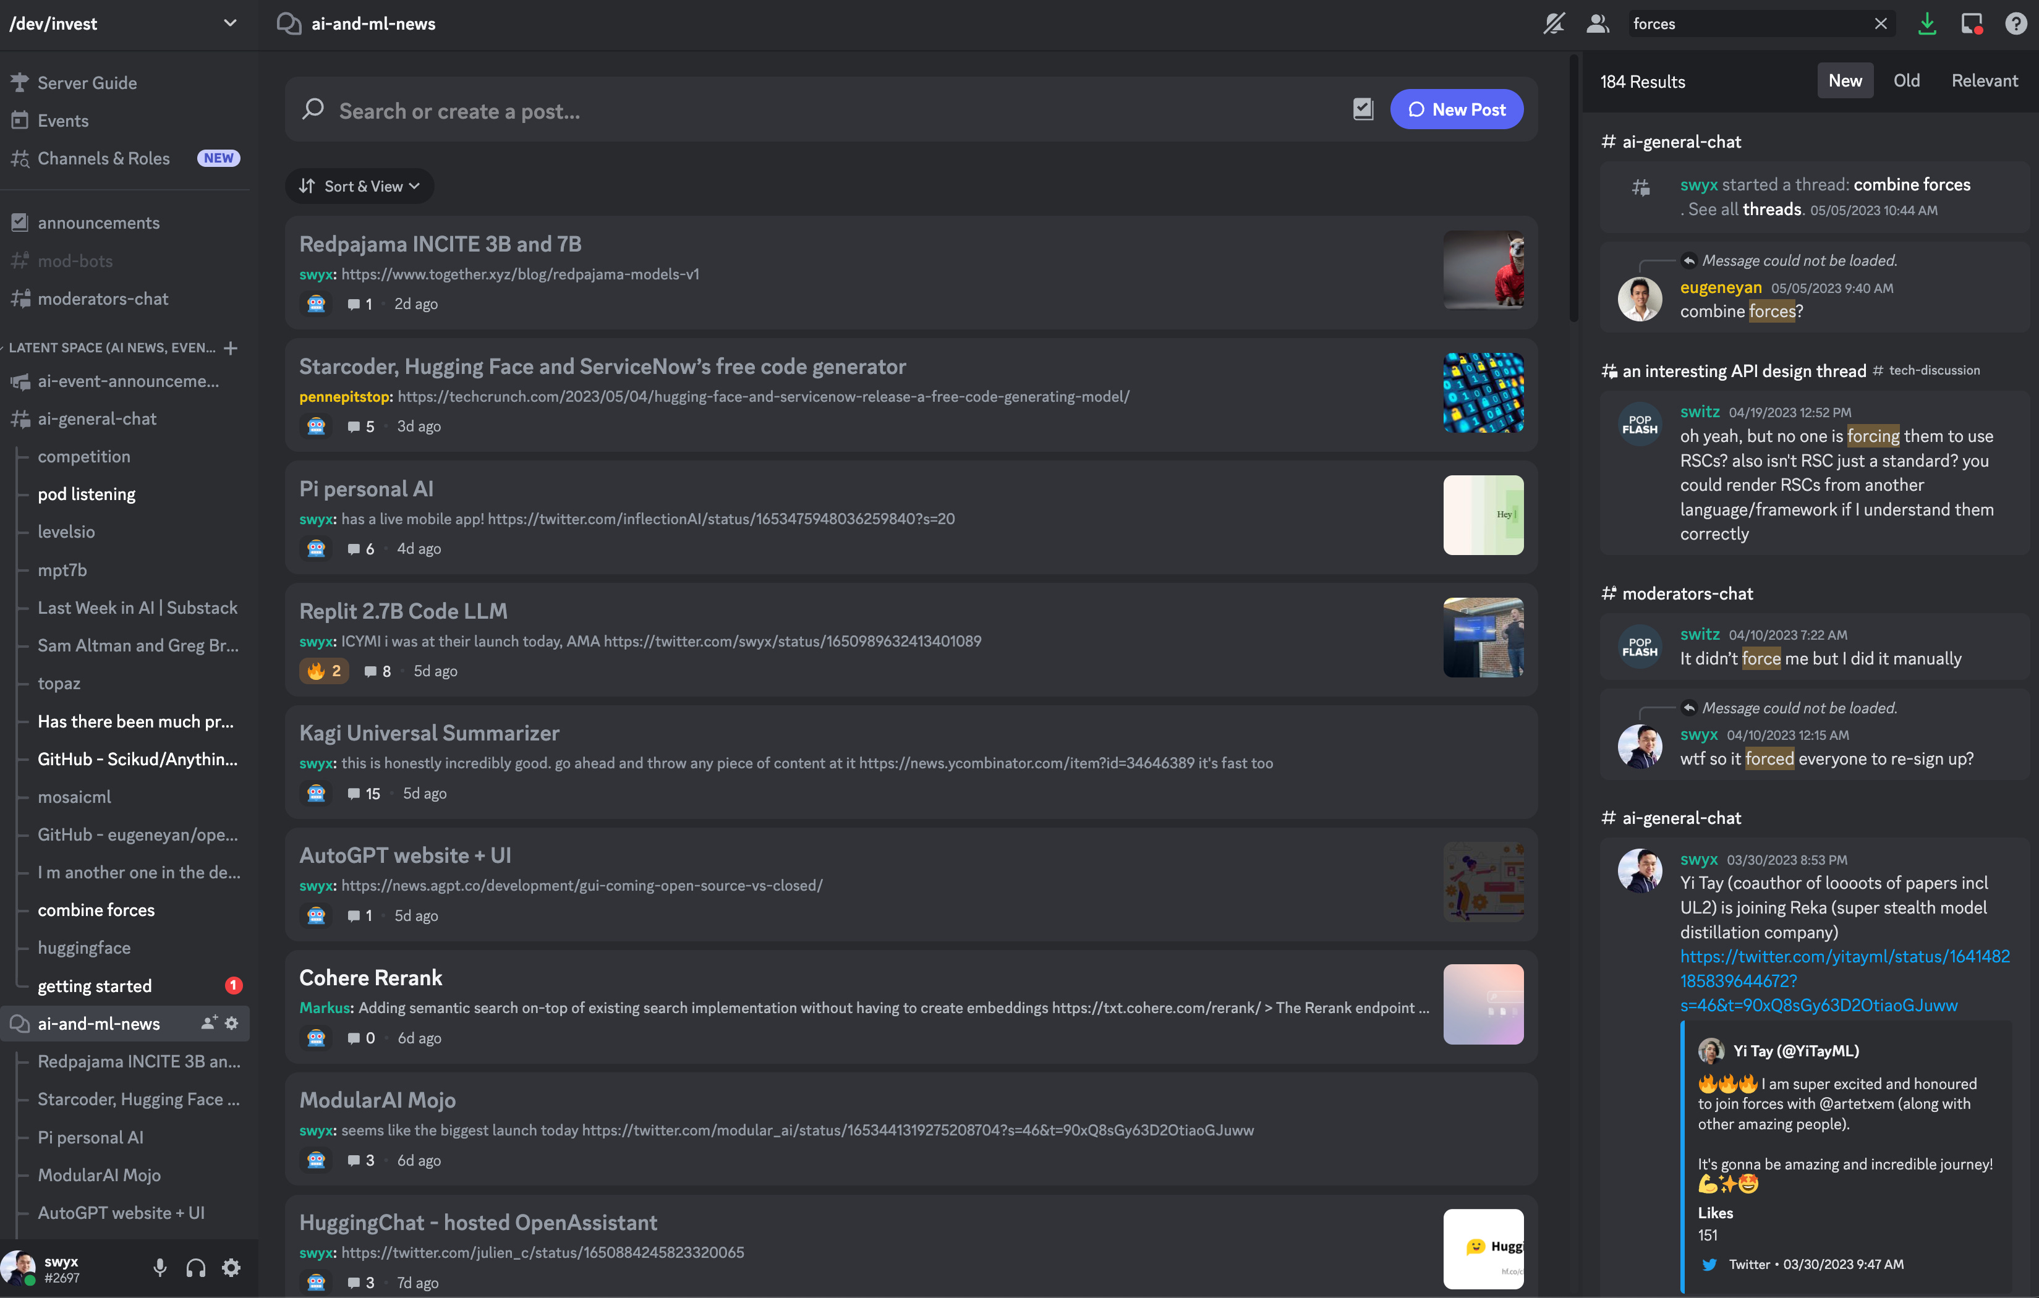Click the user profile icon in top bar
2039x1298 pixels.
point(1596,22)
